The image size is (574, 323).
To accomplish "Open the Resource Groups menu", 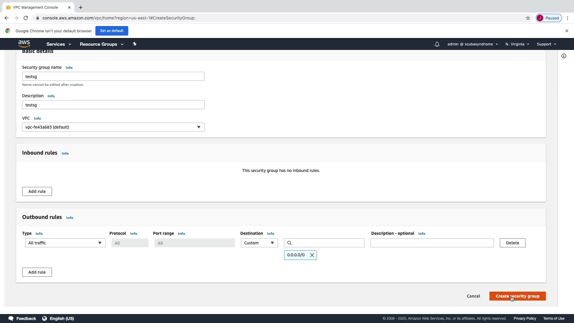I will point(101,44).
